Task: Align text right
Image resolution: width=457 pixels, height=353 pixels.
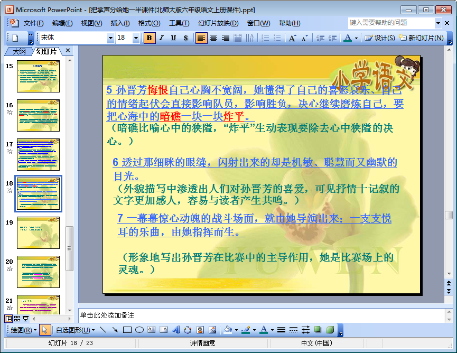Action: pyautogui.click(x=226, y=38)
